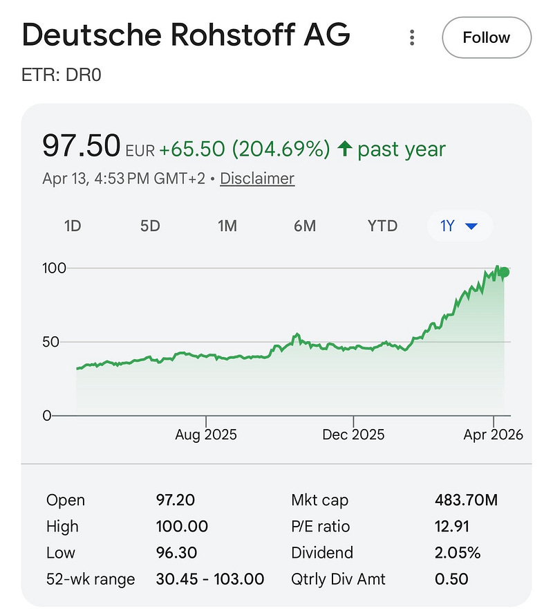Click the Mkt cap value 483.70M
This screenshot has height=611, width=553.
click(466, 500)
